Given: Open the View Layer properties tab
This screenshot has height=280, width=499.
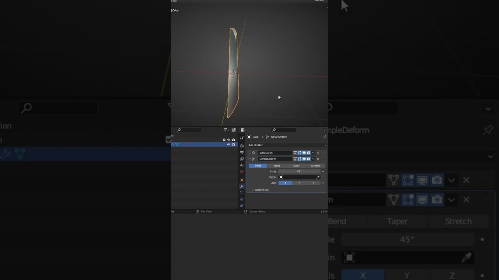Looking at the screenshot, I should (242, 159).
